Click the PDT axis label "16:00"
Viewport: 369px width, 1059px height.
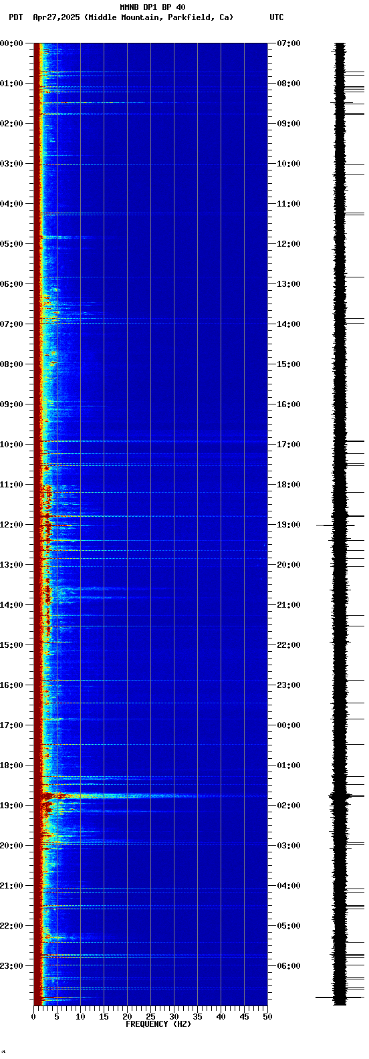(11, 685)
